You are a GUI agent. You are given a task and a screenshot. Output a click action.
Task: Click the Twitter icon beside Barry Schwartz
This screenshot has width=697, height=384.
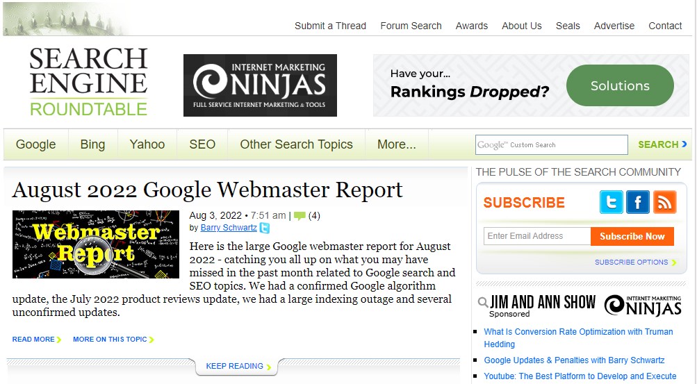coord(265,228)
